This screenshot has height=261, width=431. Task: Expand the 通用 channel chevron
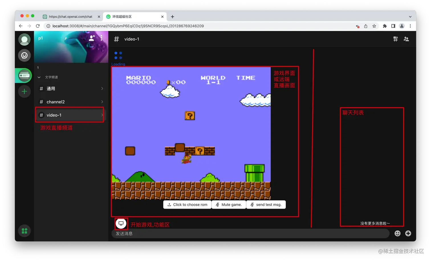(x=102, y=89)
